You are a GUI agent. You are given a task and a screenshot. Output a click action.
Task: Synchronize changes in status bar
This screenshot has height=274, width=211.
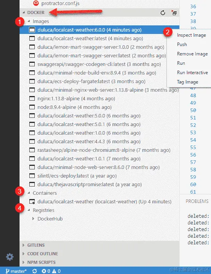(35, 271)
